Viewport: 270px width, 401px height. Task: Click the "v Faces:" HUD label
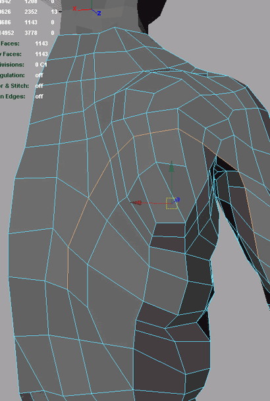[11, 54]
